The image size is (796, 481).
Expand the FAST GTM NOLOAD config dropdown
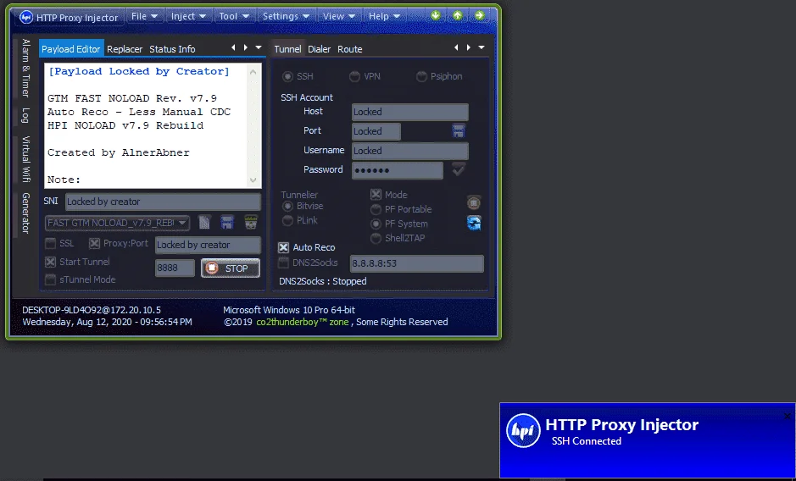(117, 223)
